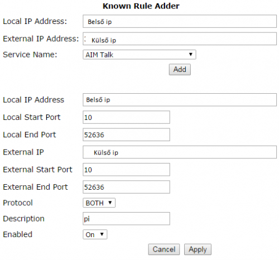Image resolution: width=279 pixels, height=260 pixels.
Task: Focus the top Local IP Address field
Action: tap(180, 21)
